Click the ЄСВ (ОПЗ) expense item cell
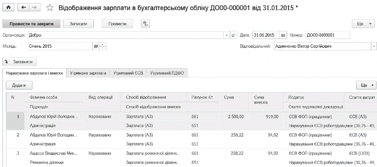Image resolution: width=377 pixels, height=167 pixels. tap(361, 153)
